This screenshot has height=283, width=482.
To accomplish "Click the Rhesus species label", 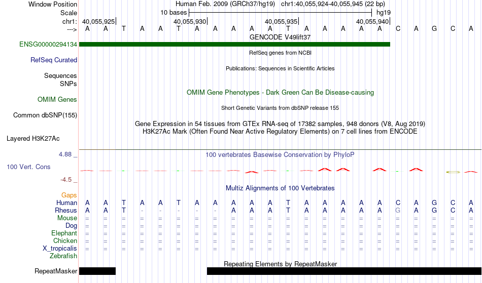I will click(x=66, y=210).
